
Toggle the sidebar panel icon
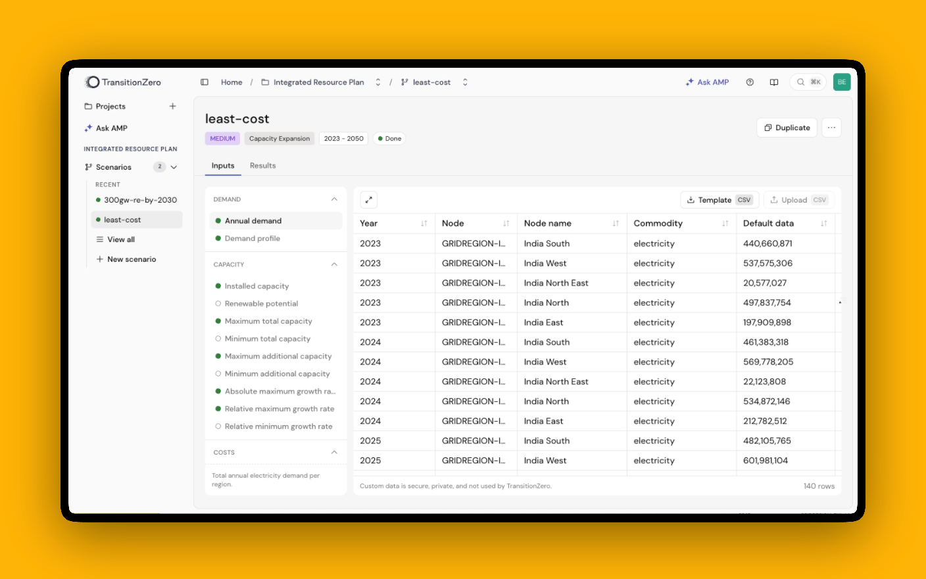[x=205, y=82]
